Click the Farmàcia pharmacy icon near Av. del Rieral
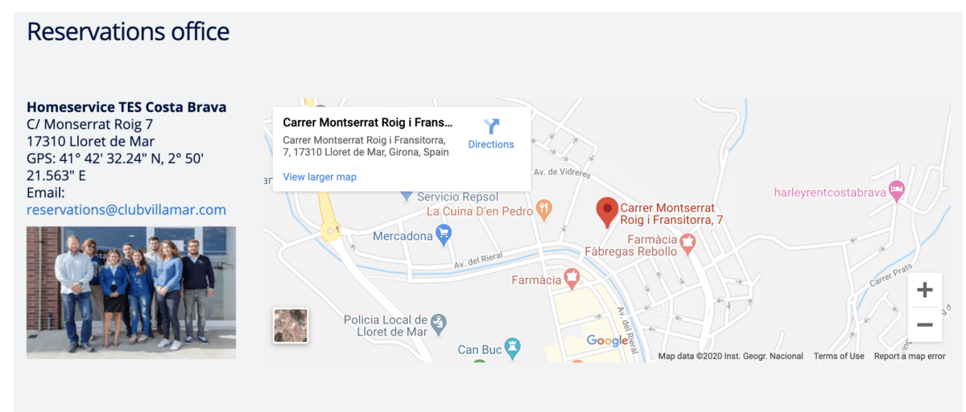 (x=572, y=279)
